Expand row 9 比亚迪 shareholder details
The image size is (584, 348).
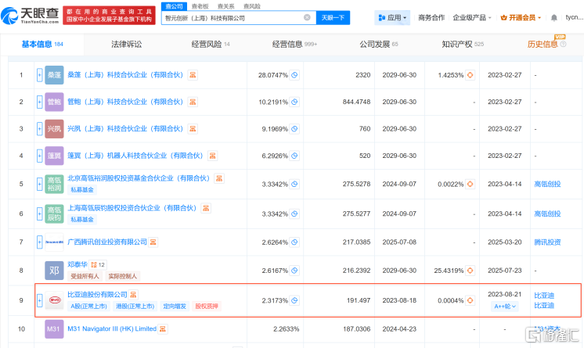point(39,300)
